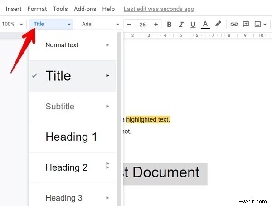The width and height of the screenshot is (272, 206).
Task: Select the Title style option
Action: pos(73,76)
